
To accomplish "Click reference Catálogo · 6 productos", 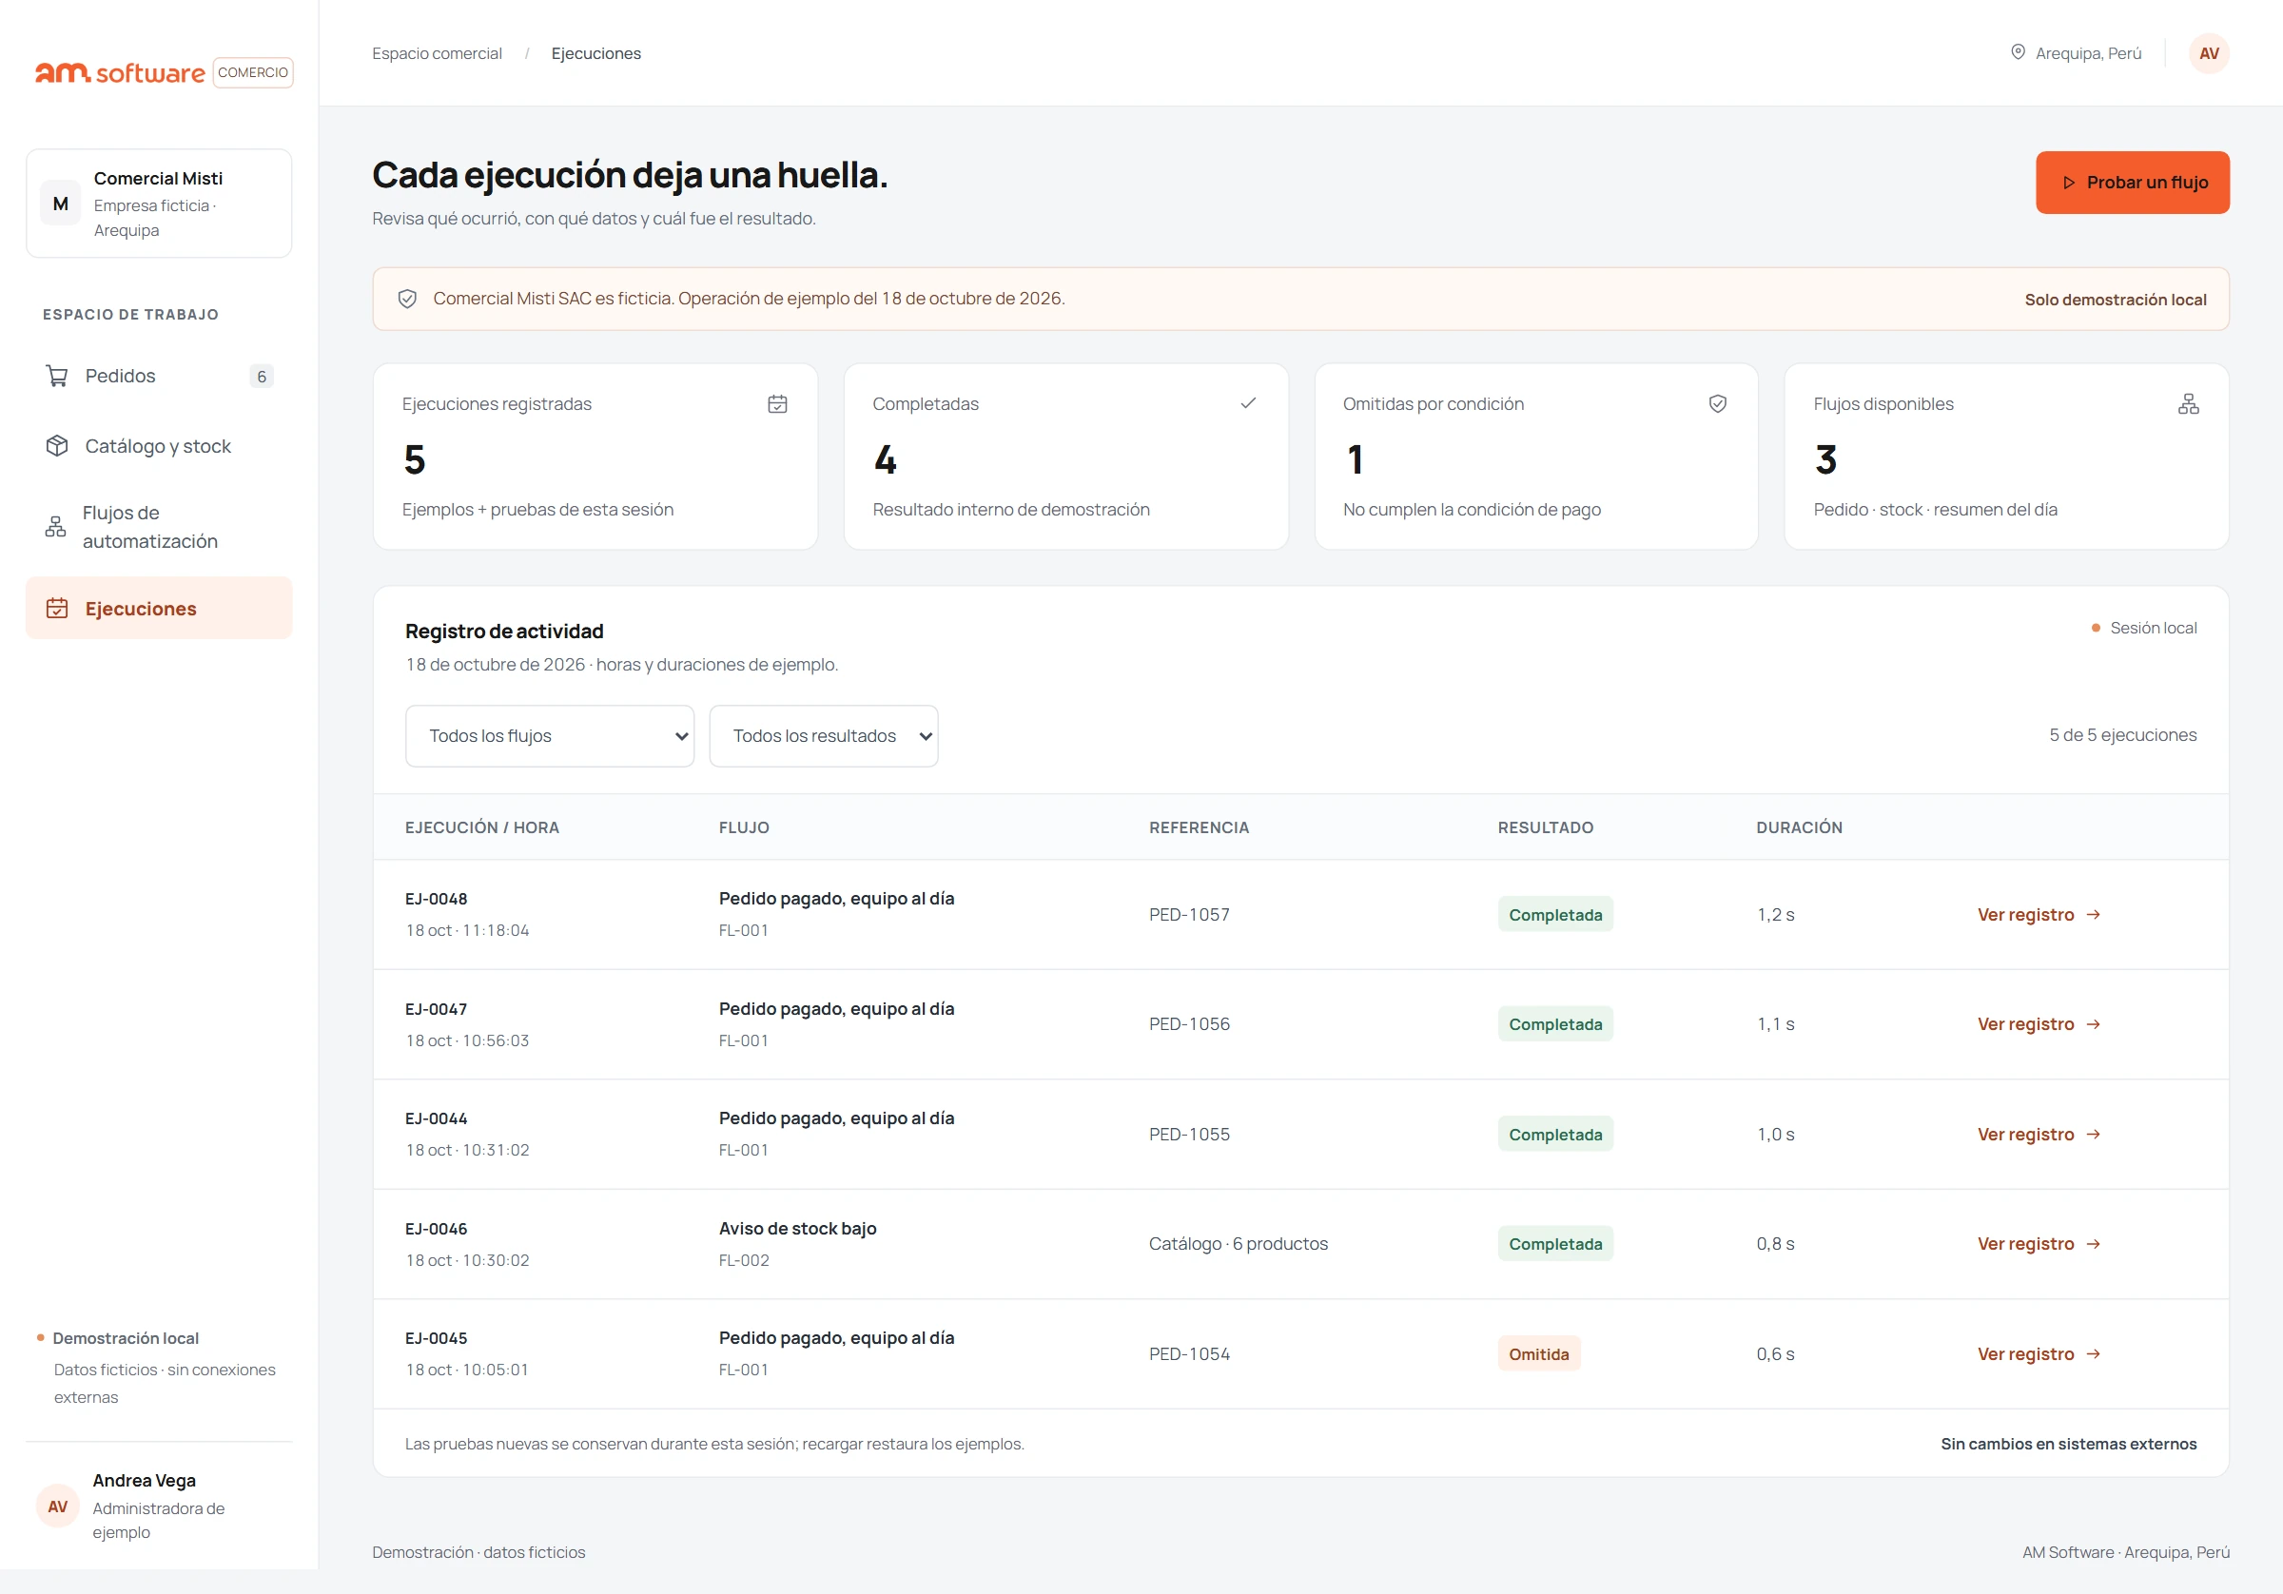I will (1238, 1244).
